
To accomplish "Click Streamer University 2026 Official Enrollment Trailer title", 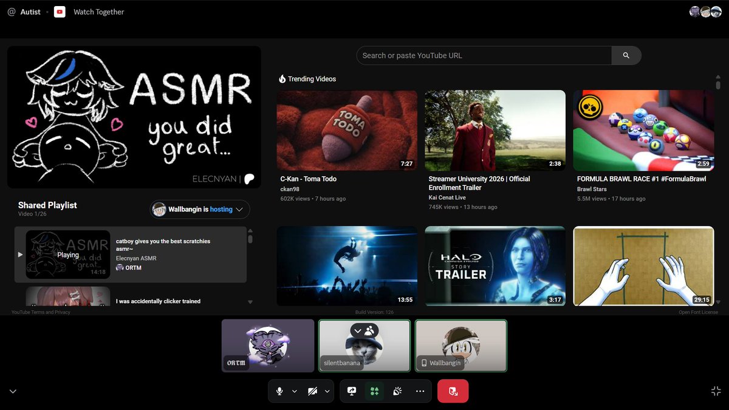I will pos(479,183).
